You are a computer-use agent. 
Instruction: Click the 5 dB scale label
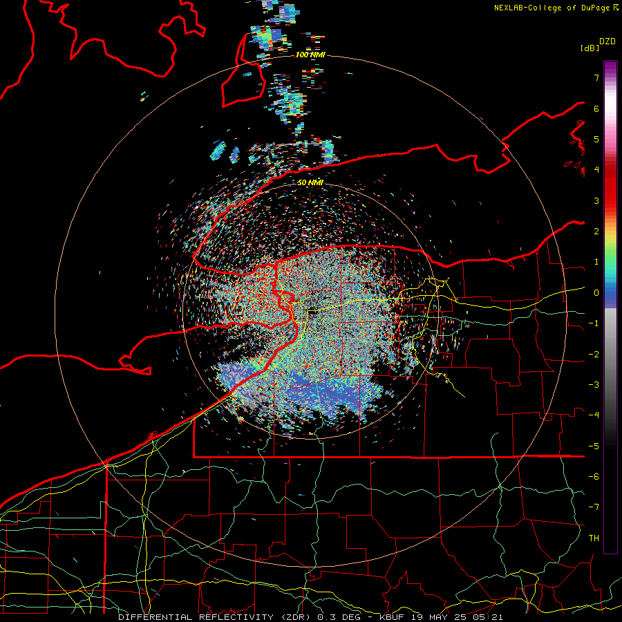(x=596, y=139)
